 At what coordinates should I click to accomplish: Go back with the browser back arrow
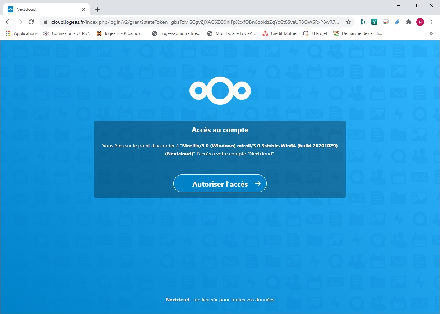[8, 22]
